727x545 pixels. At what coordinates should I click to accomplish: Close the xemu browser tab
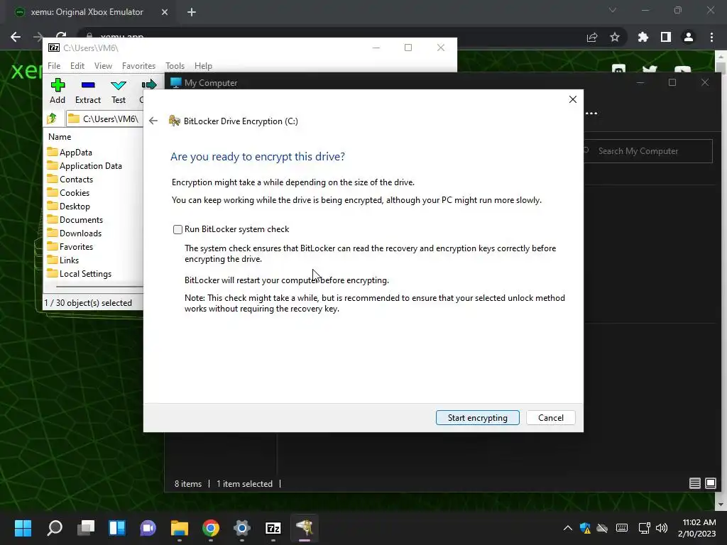pos(165,12)
